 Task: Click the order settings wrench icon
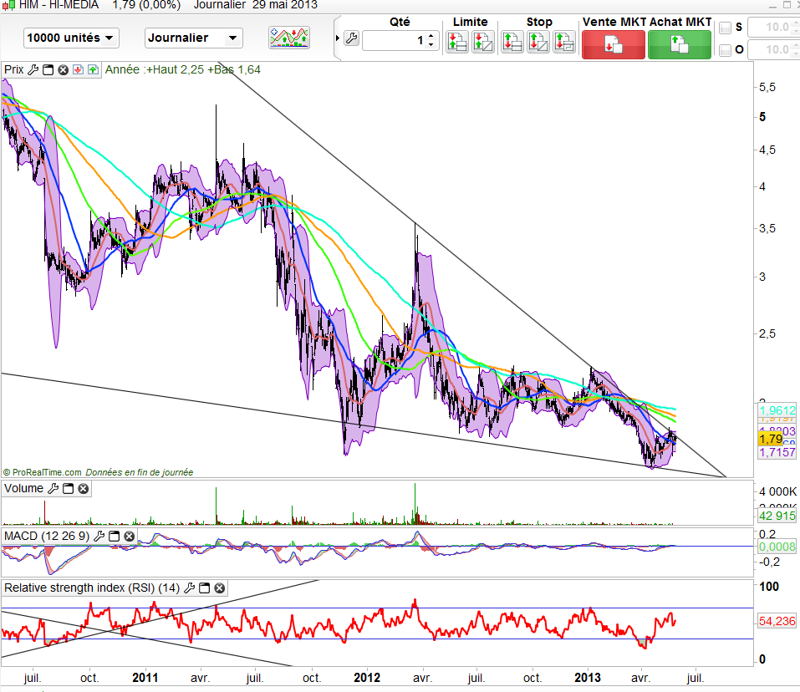351,39
